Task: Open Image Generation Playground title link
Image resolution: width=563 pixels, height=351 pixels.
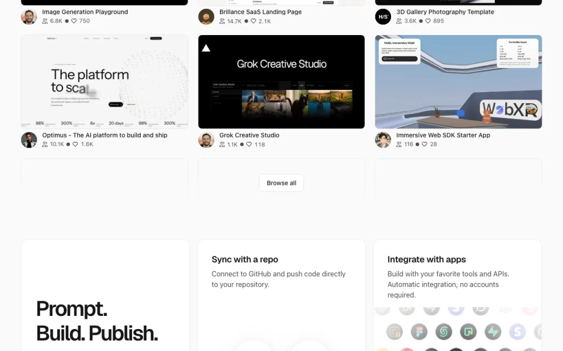Action: click(85, 12)
